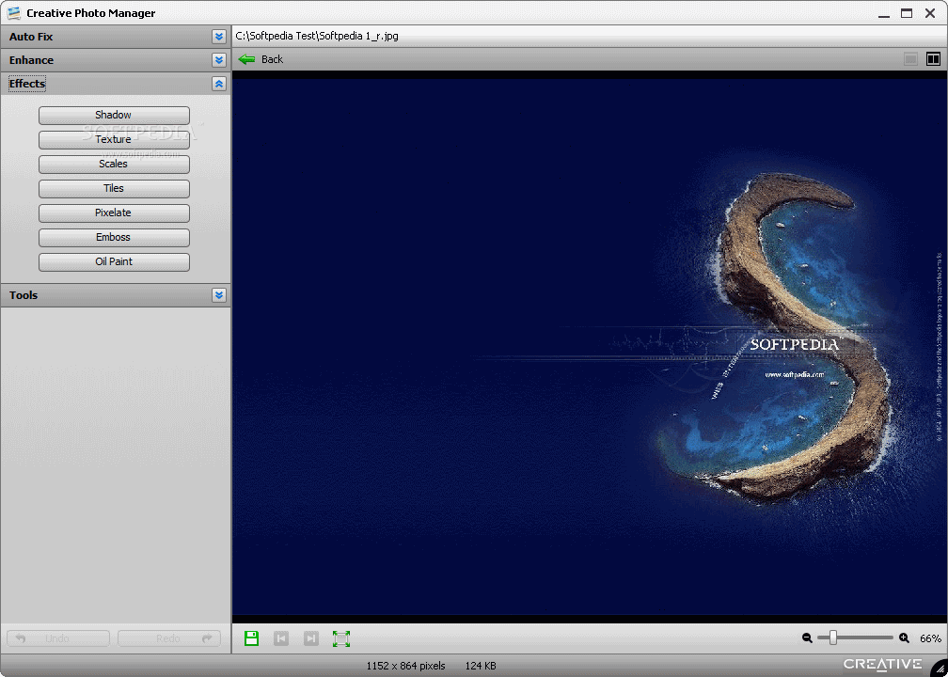Switch to split compare view icon
The width and height of the screenshot is (948, 677).
934,59
